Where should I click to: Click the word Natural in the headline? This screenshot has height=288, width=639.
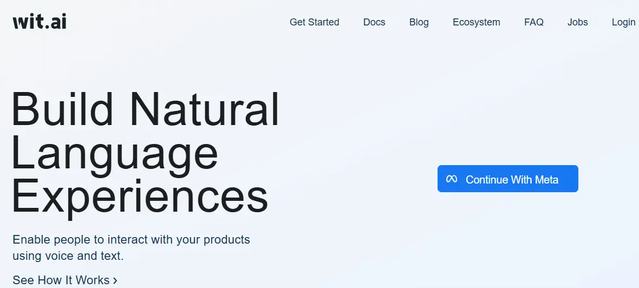coord(205,109)
